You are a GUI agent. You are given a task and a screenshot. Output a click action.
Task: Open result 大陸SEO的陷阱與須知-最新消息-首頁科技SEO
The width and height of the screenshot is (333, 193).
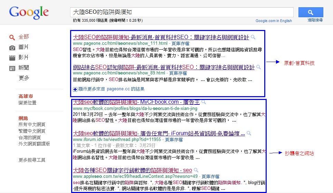(x=161, y=37)
